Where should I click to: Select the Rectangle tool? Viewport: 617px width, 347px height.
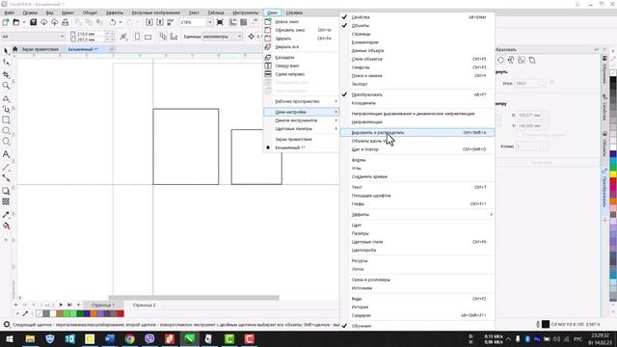click(6, 120)
